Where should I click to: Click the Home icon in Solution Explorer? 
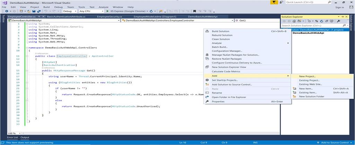[294, 21]
